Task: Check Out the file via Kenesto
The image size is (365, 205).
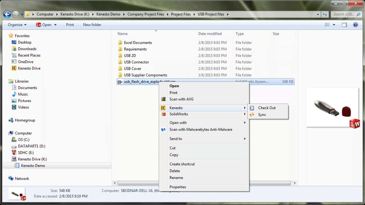Action: 267,108
